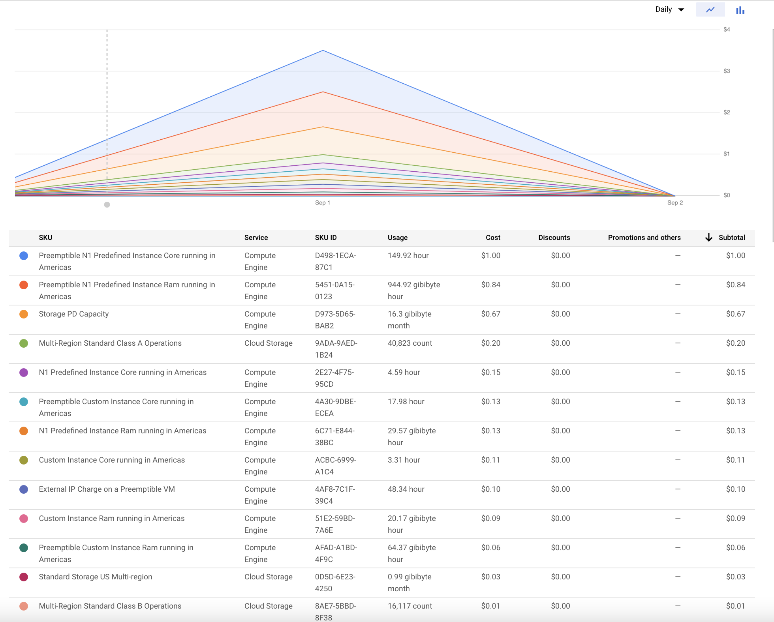Click SKU ID 4A30-9DBE-ECEA

(x=336, y=407)
